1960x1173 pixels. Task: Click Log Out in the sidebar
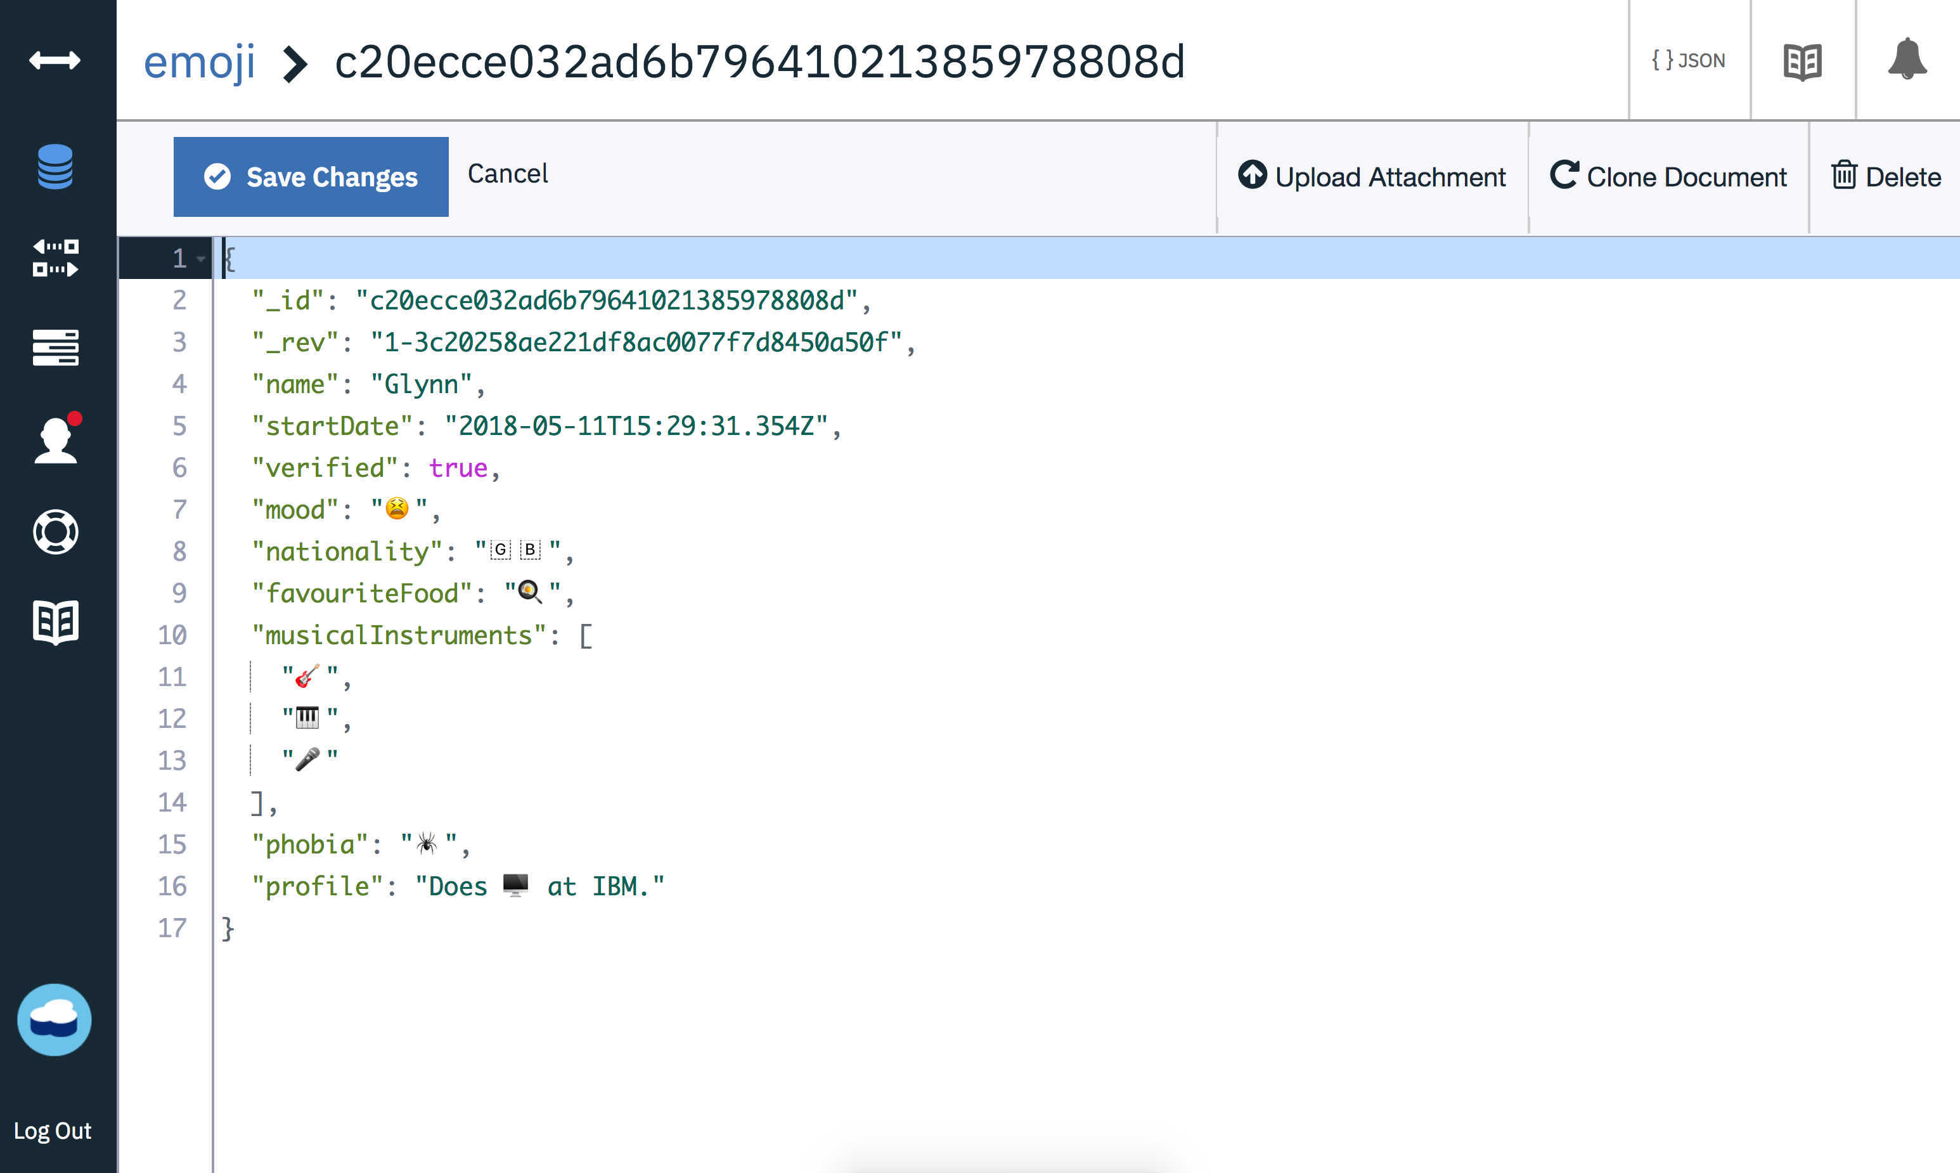coord(52,1131)
